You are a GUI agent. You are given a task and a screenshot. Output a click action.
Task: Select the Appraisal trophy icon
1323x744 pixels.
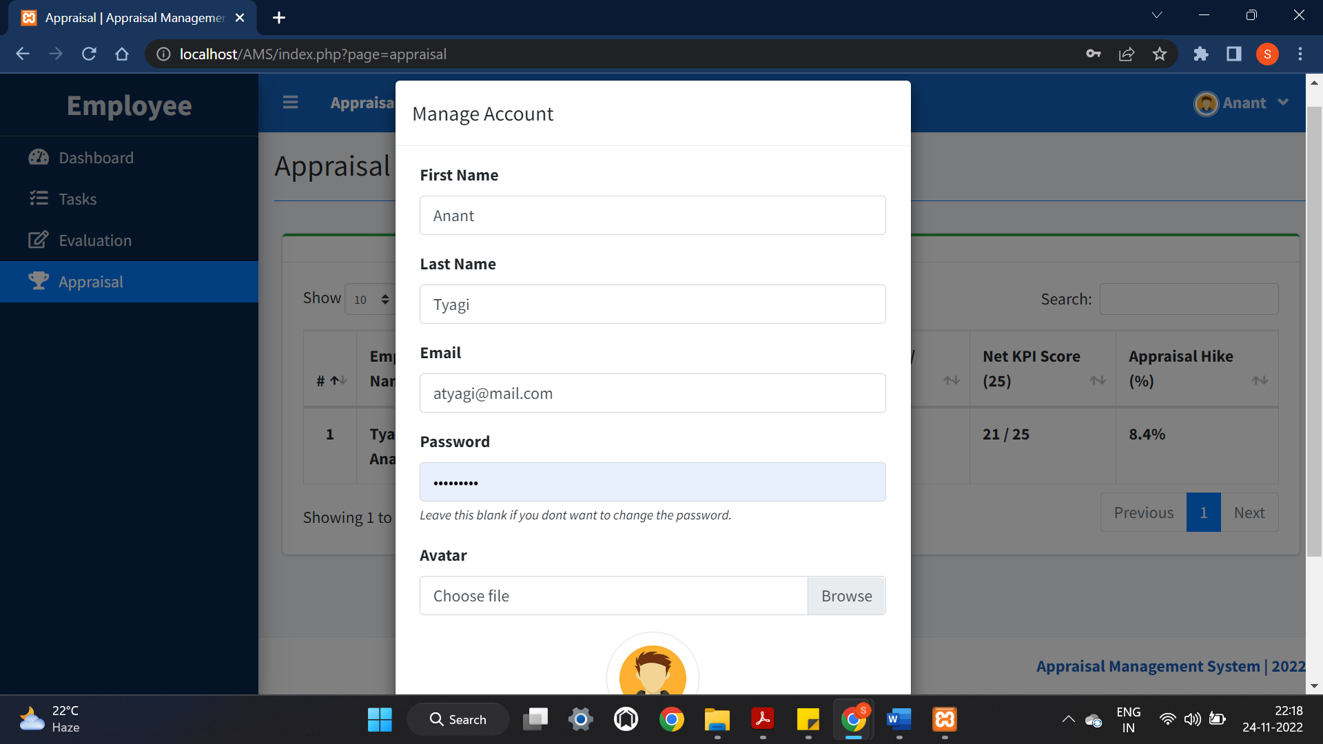(39, 281)
